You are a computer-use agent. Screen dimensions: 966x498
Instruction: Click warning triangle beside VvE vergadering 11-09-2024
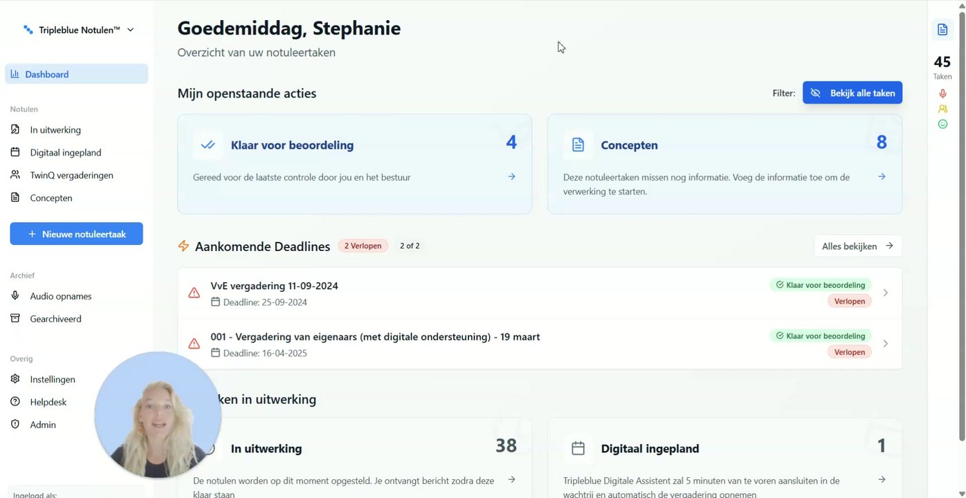[x=194, y=293]
